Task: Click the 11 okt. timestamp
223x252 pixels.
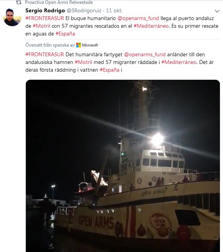Action: pos(114,11)
